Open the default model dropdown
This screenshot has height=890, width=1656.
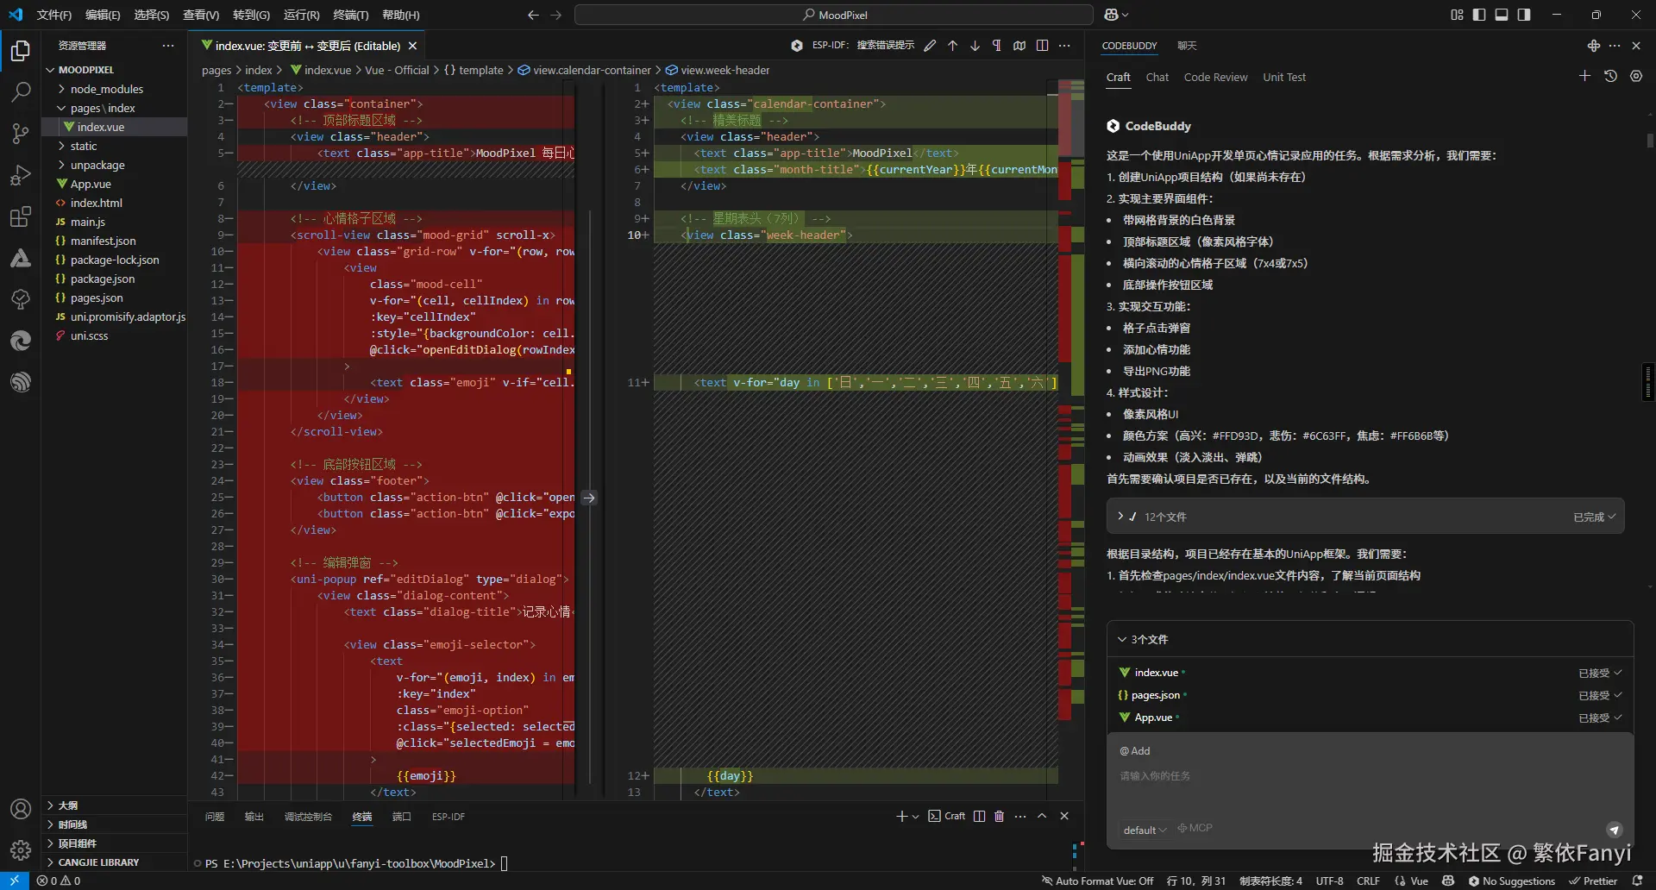pyautogui.click(x=1145, y=830)
